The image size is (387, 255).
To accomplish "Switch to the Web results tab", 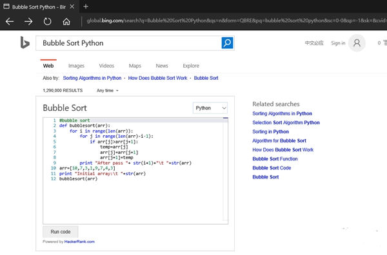I will click(48, 66).
